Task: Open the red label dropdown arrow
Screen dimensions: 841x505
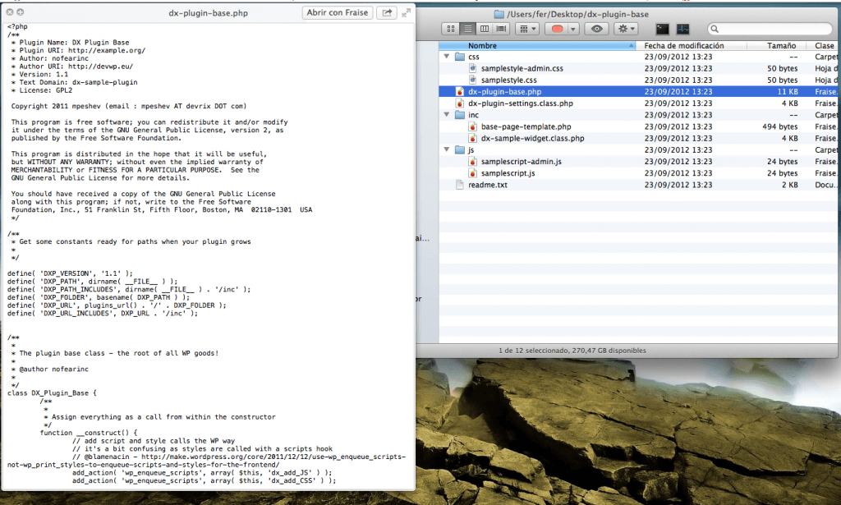Action: (x=573, y=29)
